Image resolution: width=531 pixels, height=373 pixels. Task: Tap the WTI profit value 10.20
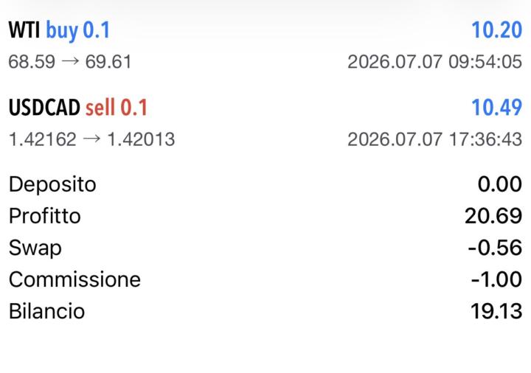tap(497, 30)
